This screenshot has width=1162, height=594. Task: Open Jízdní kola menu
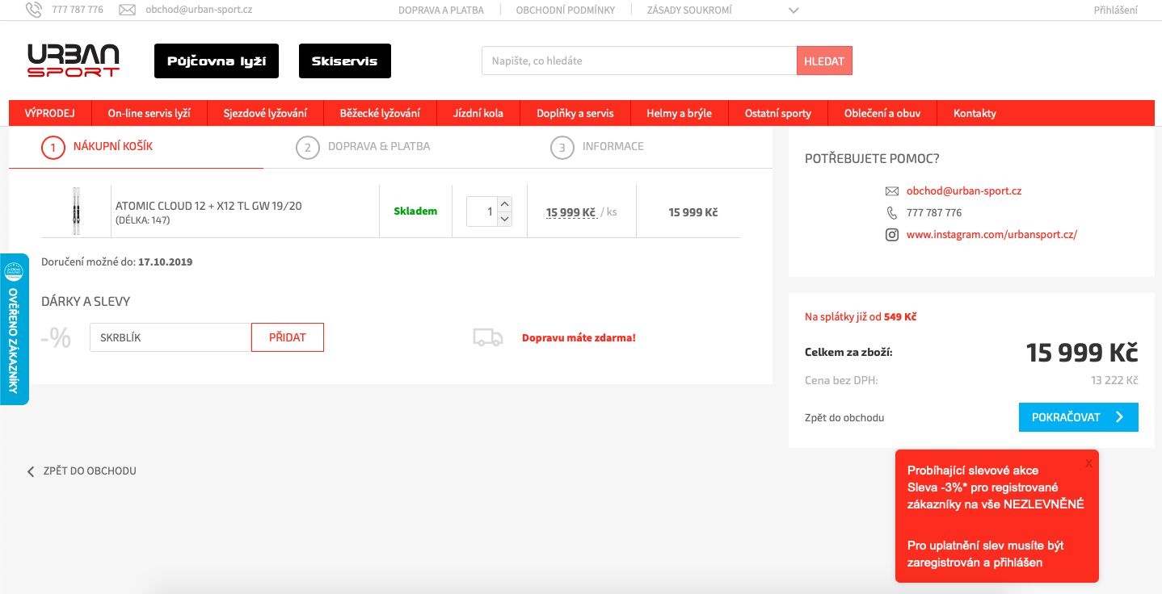478,113
